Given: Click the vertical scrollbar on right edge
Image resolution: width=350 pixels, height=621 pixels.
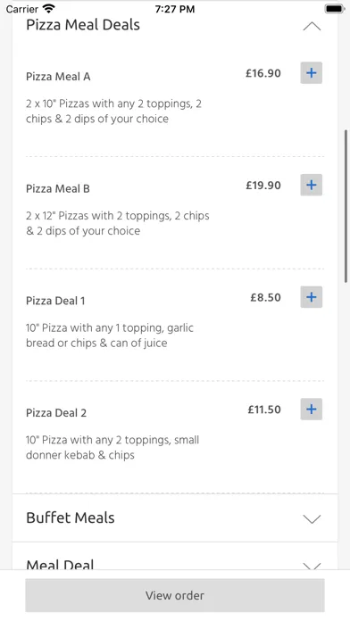Looking at the screenshot, I should coord(346,206).
